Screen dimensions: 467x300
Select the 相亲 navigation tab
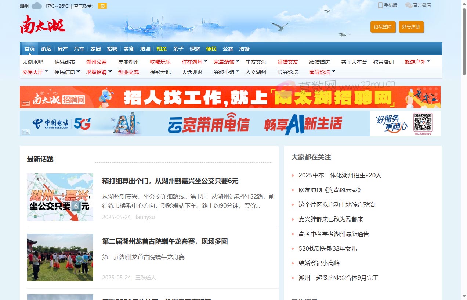pos(162,48)
